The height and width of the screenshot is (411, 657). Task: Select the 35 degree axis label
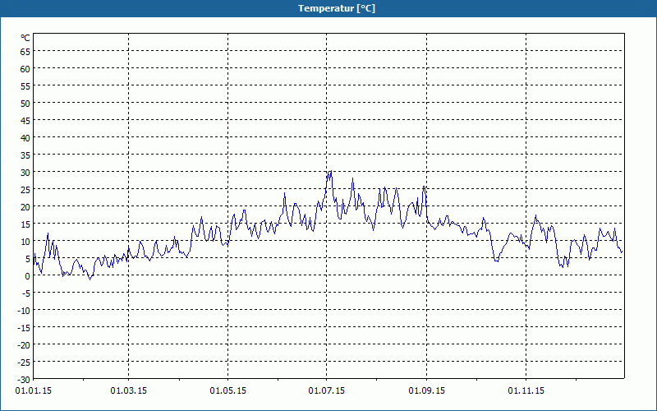tap(25, 155)
